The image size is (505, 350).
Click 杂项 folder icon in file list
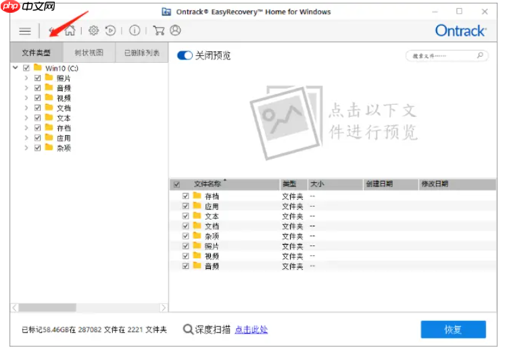point(197,235)
